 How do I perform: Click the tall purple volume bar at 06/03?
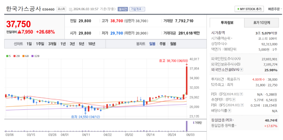(x=187, y=127)
